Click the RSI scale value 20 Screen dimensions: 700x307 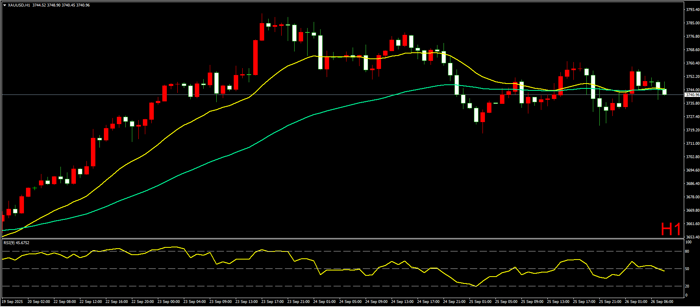687,286
